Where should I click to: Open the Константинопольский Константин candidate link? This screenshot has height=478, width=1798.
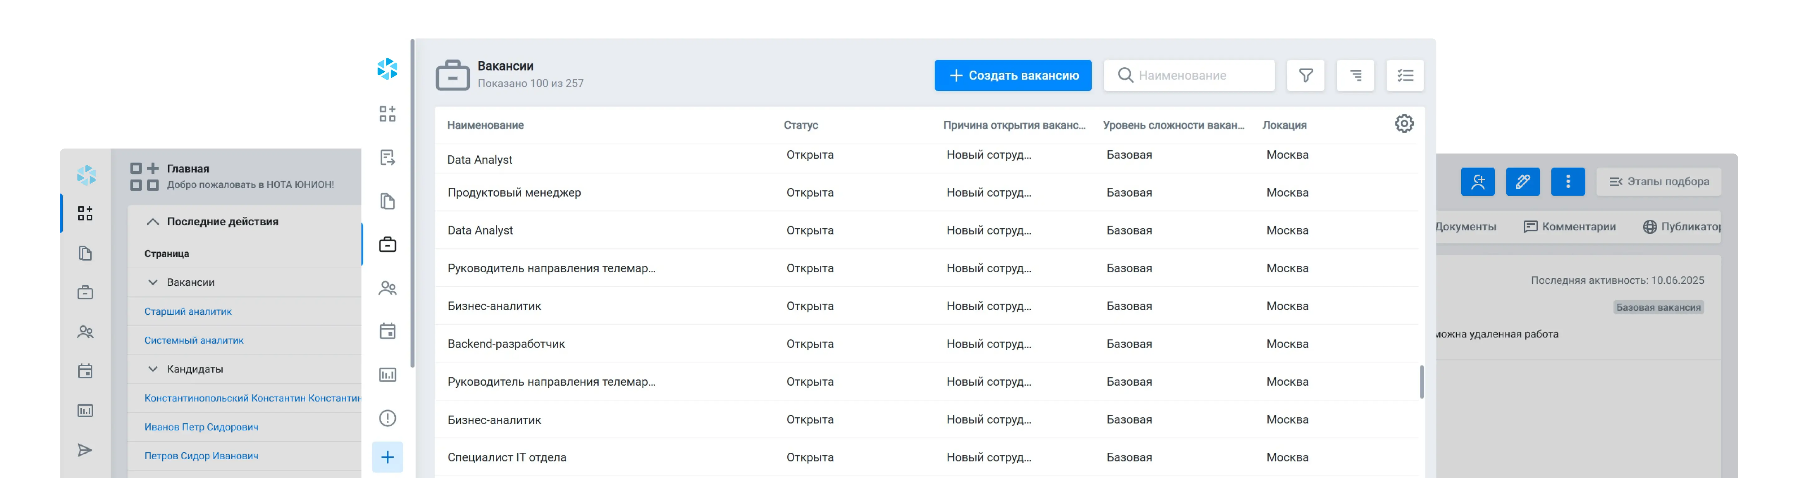253,398
